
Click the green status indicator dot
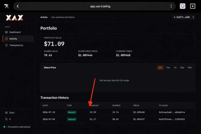[x=4, y=127]
